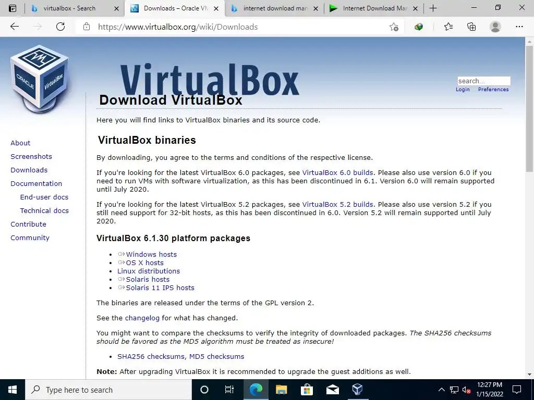534x400 pixels.
Task: Open Documentation in the sidebar
Action: coord(37,184)
